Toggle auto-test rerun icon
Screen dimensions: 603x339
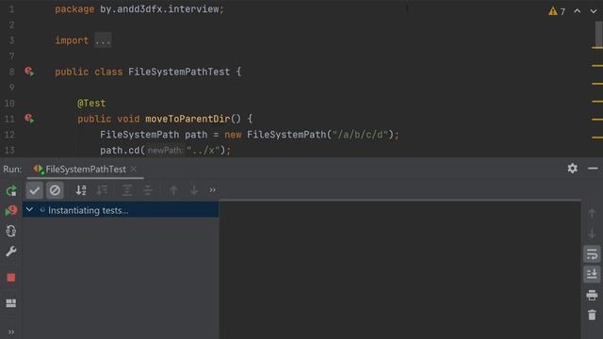click(x=11, y=231)
